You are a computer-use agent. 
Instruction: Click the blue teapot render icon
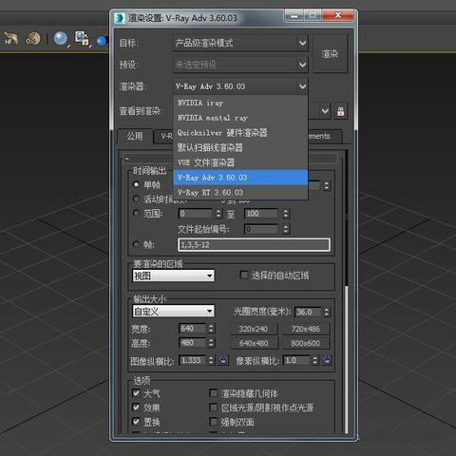pyautogui.click(x=102, y=41)
